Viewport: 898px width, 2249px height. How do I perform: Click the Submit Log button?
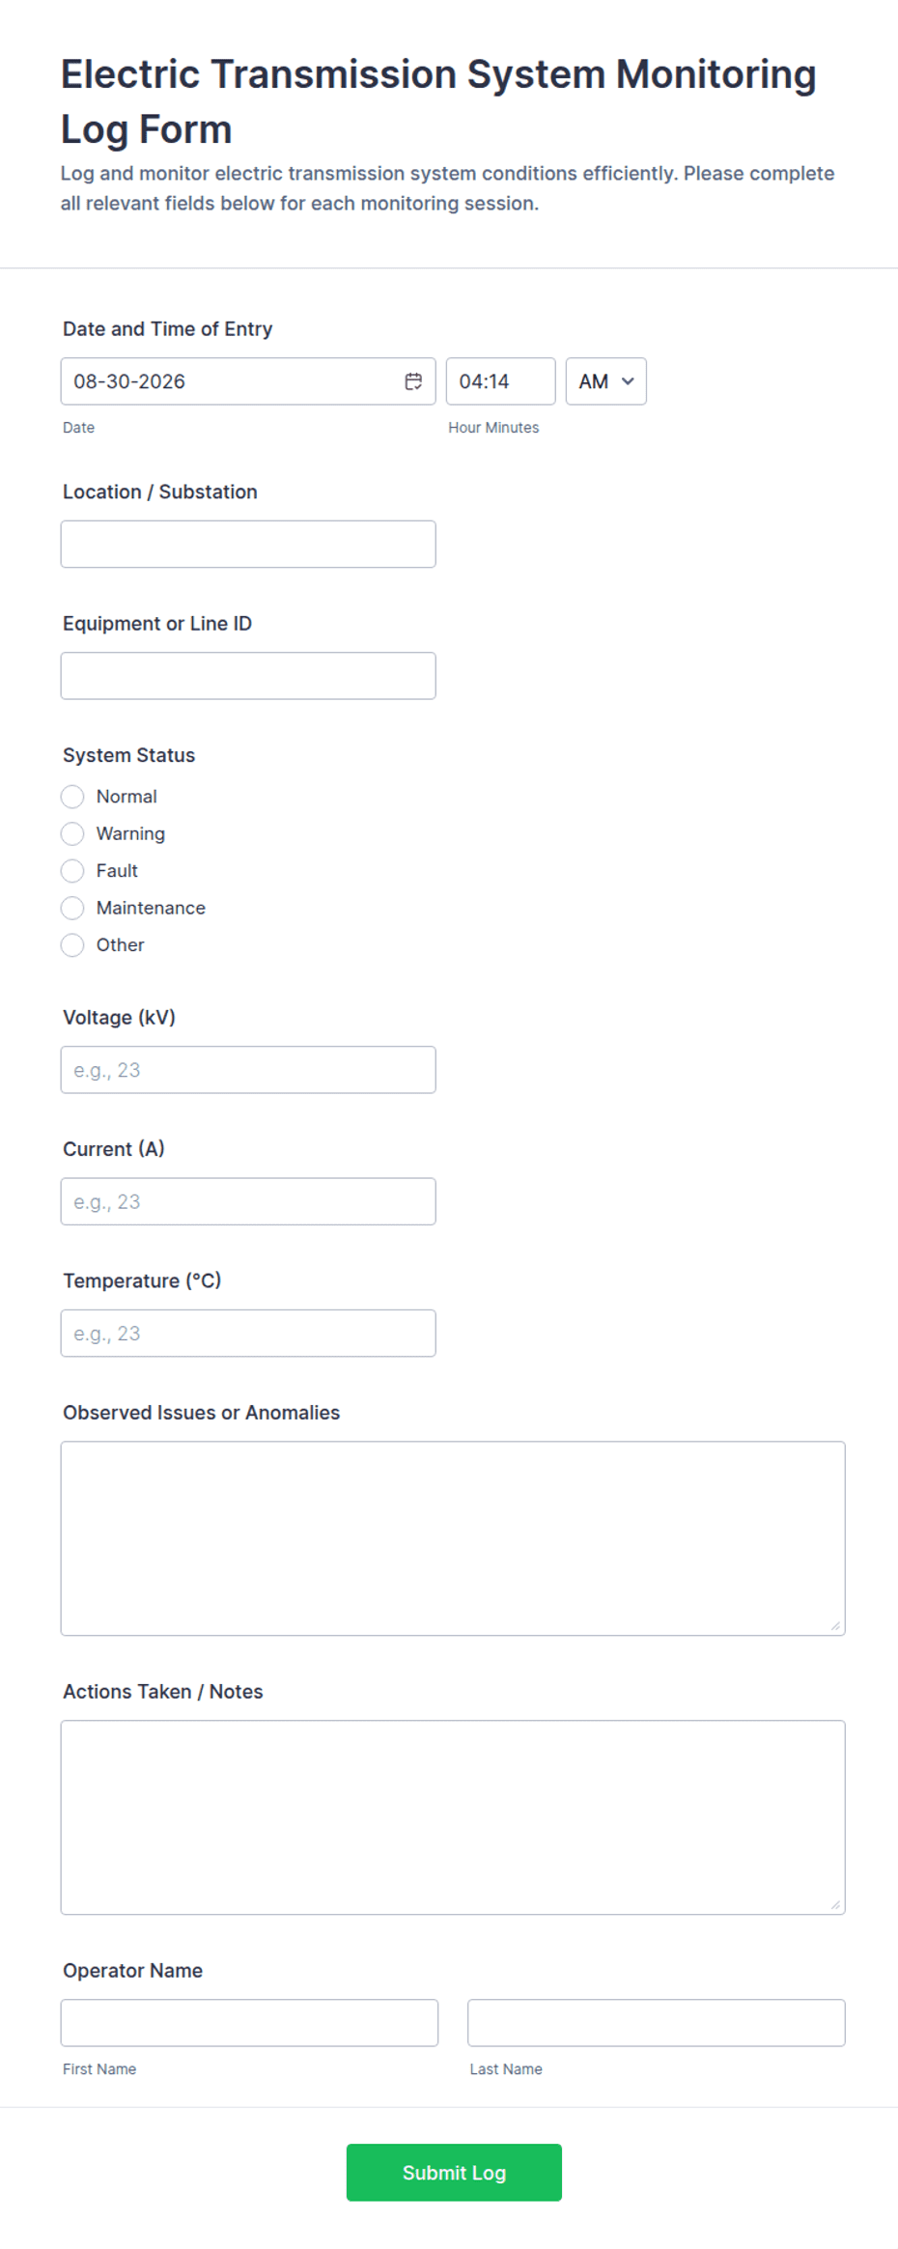454,2173
